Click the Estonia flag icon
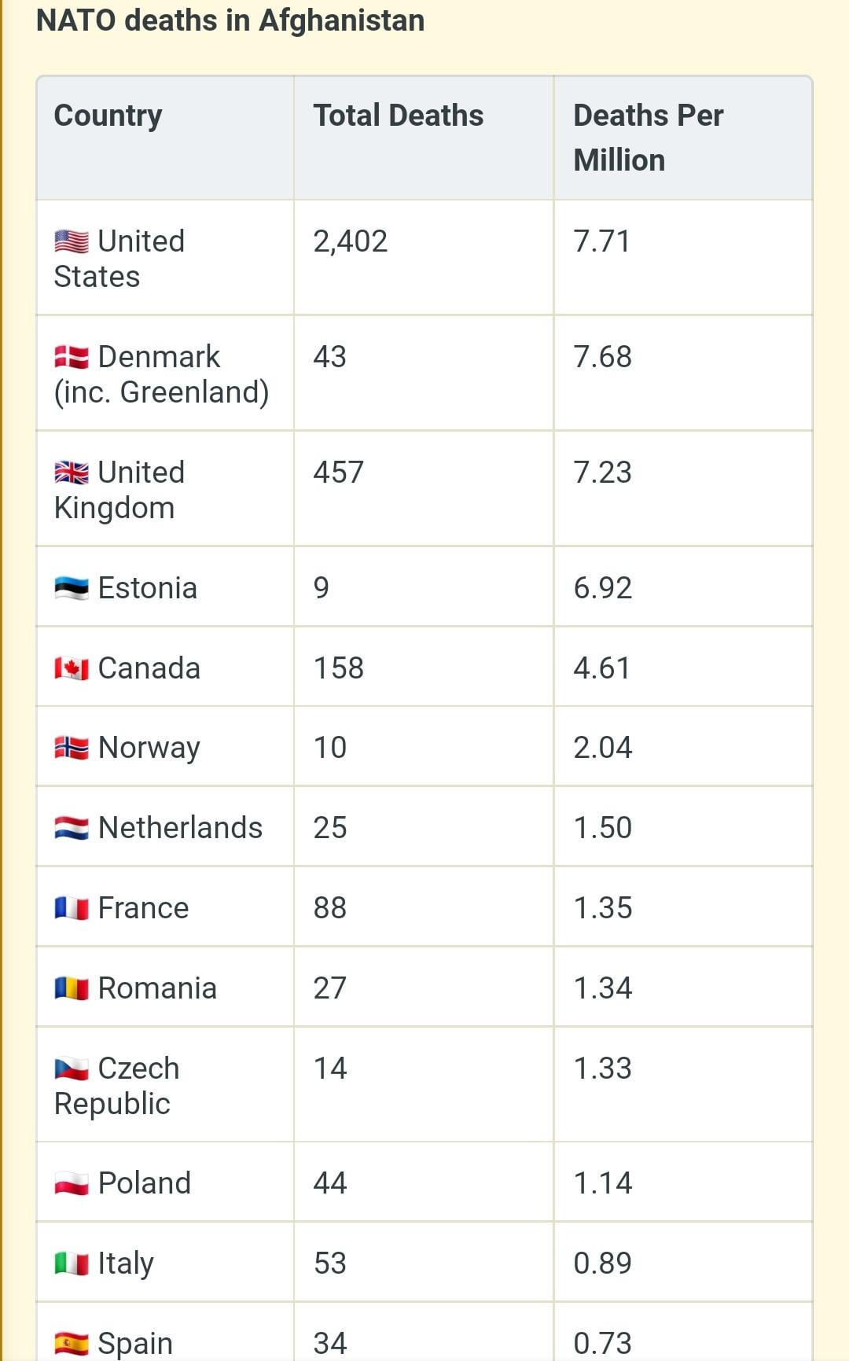The image size is (849, 1361). click(x=72, y=588)
